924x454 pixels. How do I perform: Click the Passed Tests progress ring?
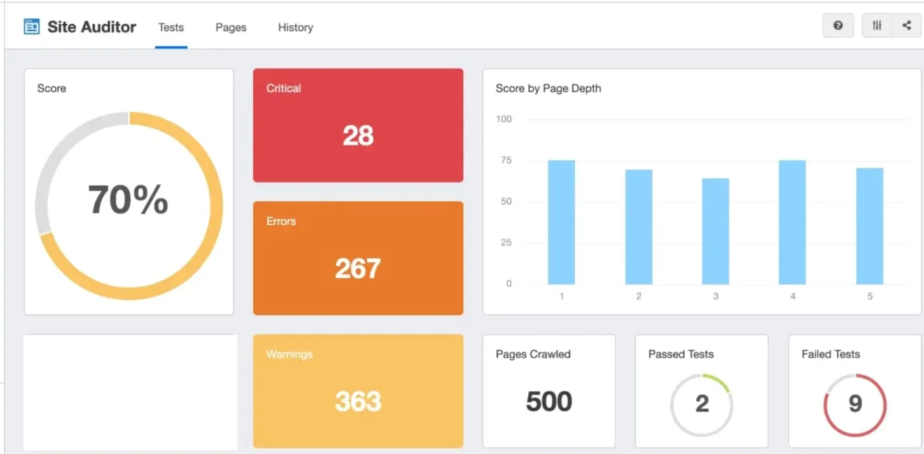pos(701,404)
